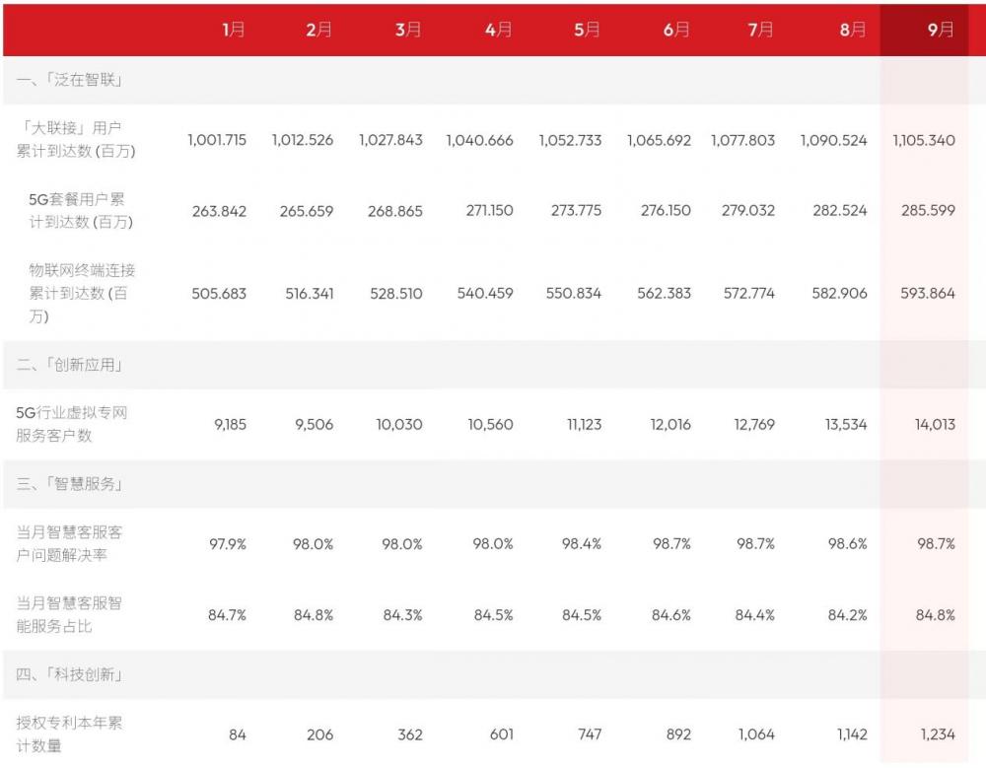986x768 pixels.
Task: Click the value 1,090.524
Action: (x=834, y=140)
